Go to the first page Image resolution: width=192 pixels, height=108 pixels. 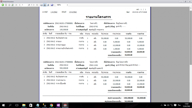coord(16,5)
